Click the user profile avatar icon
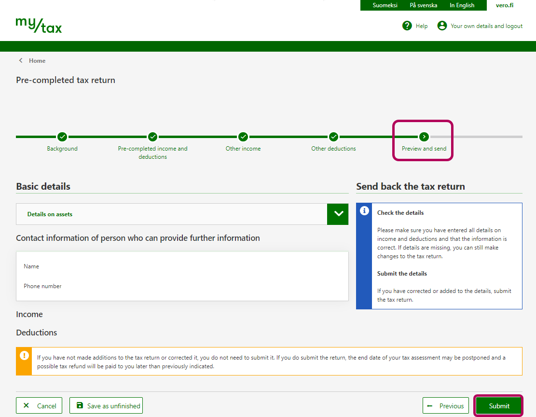This screenshot has width=536, height=417. [x=442, y=26]
